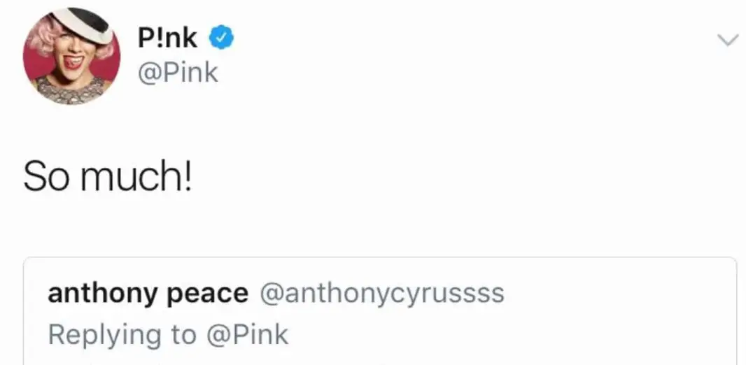Screen dimensions: 746x365
Task: Click the tweet text "So much!"
Action: [107, 177]
